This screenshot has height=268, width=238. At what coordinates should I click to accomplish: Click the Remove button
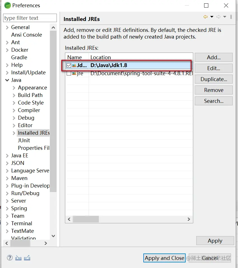point(214,90)
